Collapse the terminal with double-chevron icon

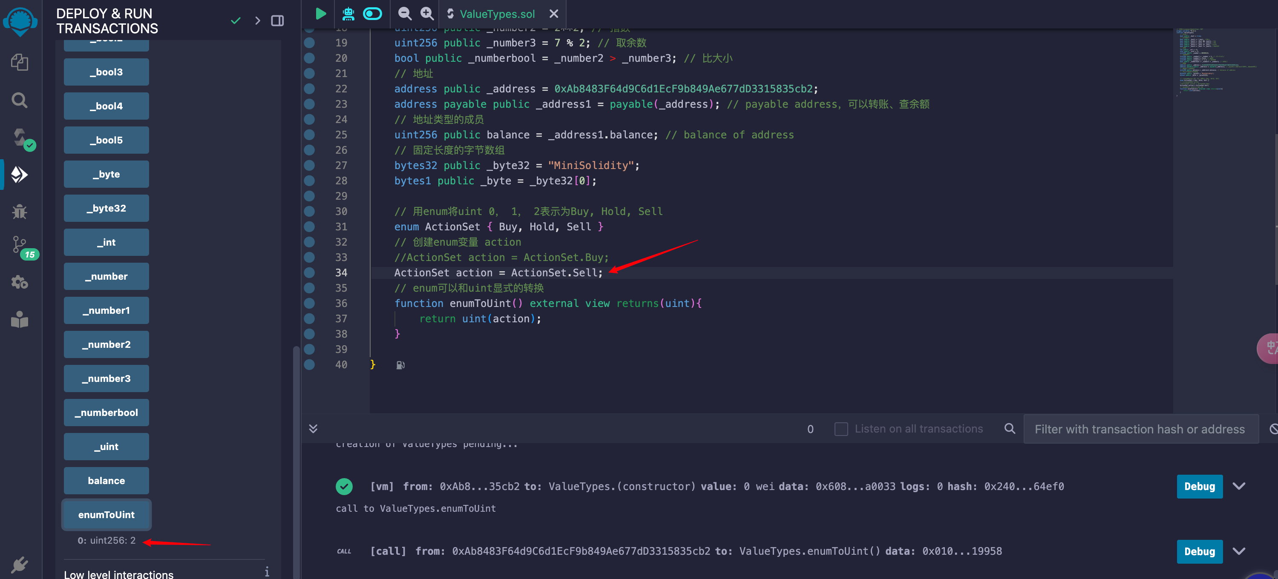click(x=313, y=429)
